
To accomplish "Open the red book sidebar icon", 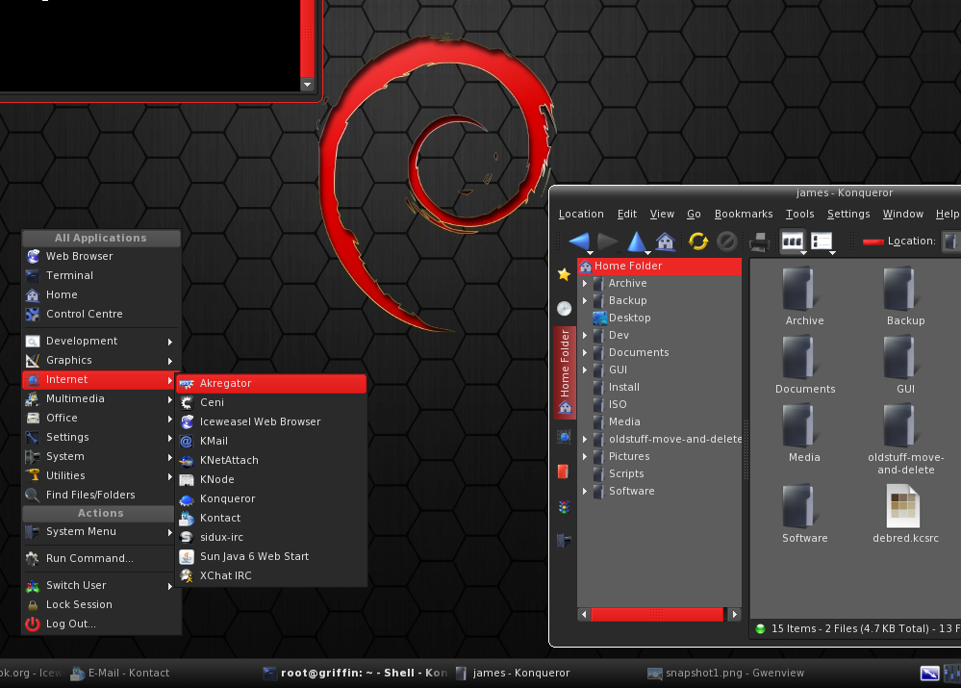I will tap(564, 471).
